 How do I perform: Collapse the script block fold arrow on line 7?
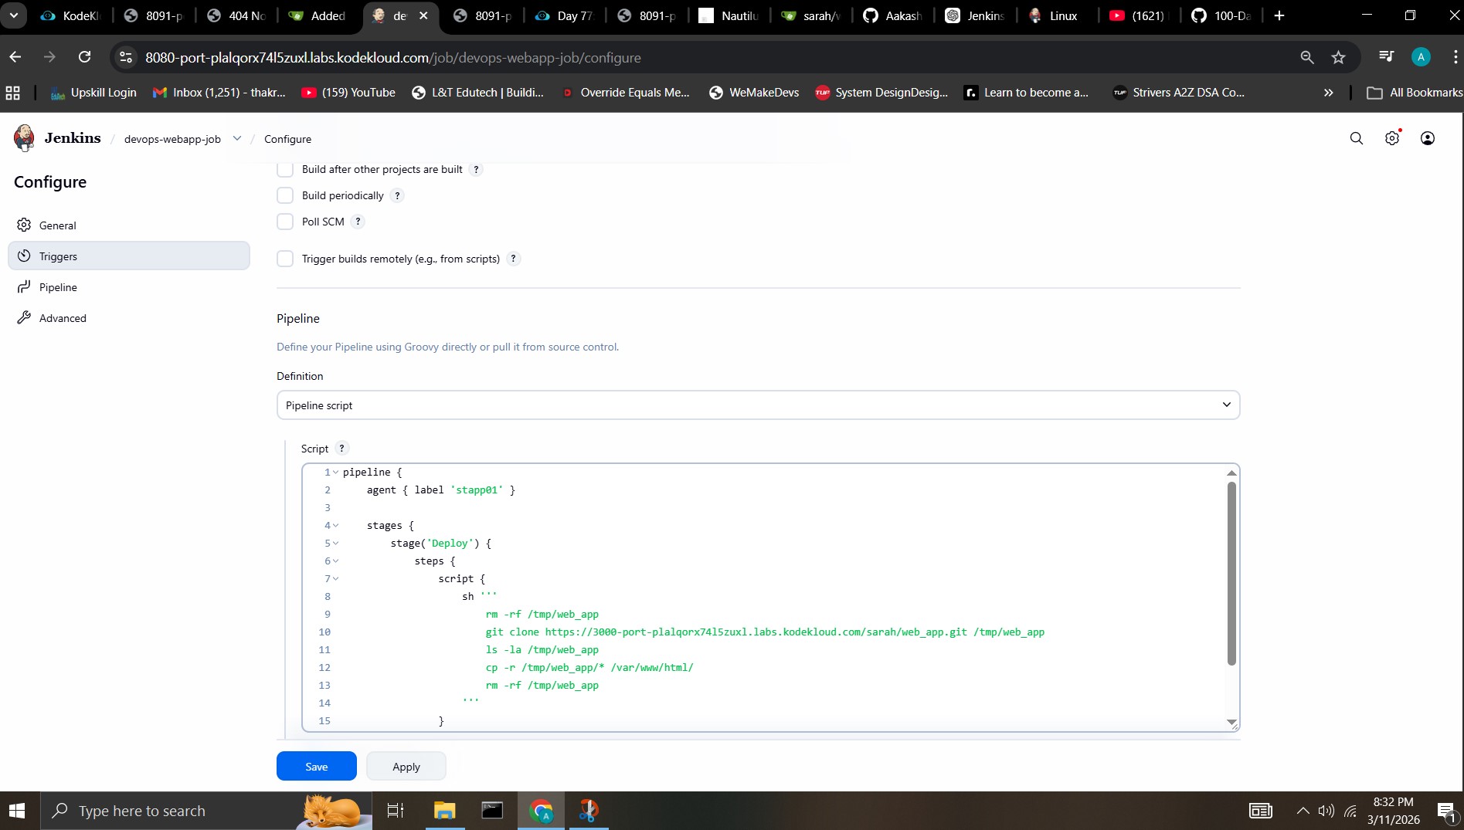pyautogui.click(x=335, y=579)
